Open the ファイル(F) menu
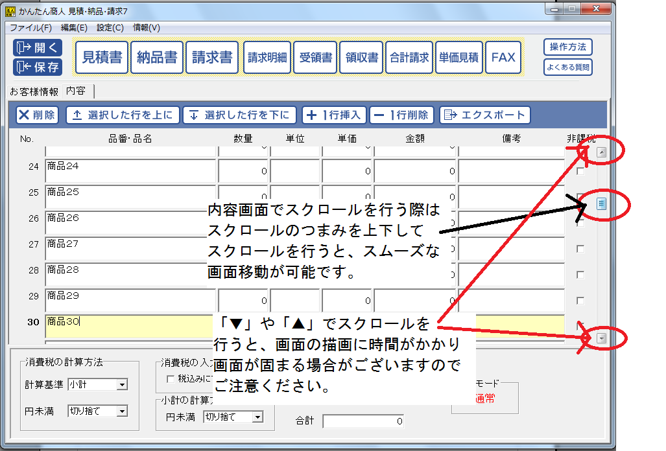Viewport: 666px width, 451px height. tap(30, 28)
